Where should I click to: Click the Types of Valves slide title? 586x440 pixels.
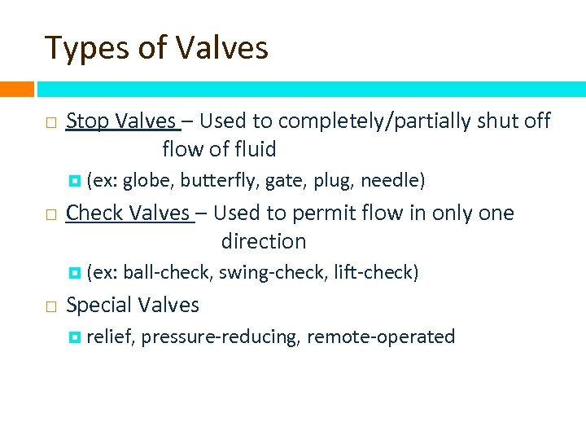point(156,49)
